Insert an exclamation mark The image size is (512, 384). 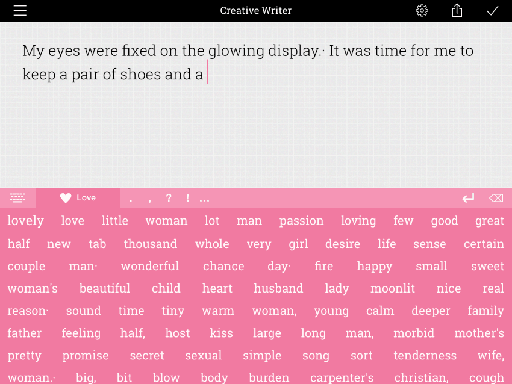[188, 198]
